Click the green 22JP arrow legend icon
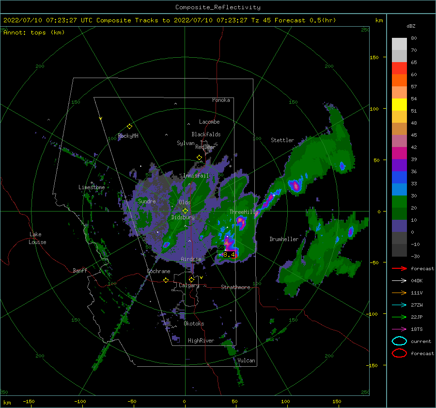436x408 pixels. (x=399, y=317)
